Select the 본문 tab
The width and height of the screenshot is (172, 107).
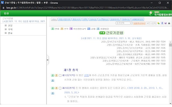(x=54, y=19)
